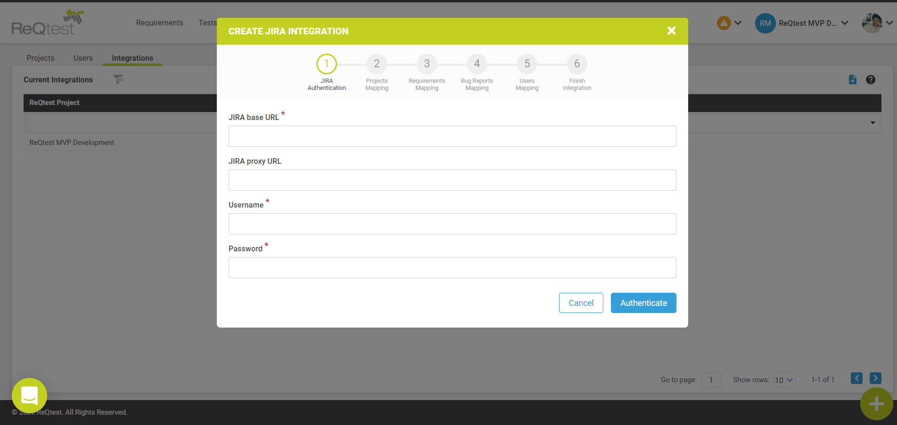This screenshot has width=897, height=425.
Task: Click the add integration document icon
Action: 852,80
